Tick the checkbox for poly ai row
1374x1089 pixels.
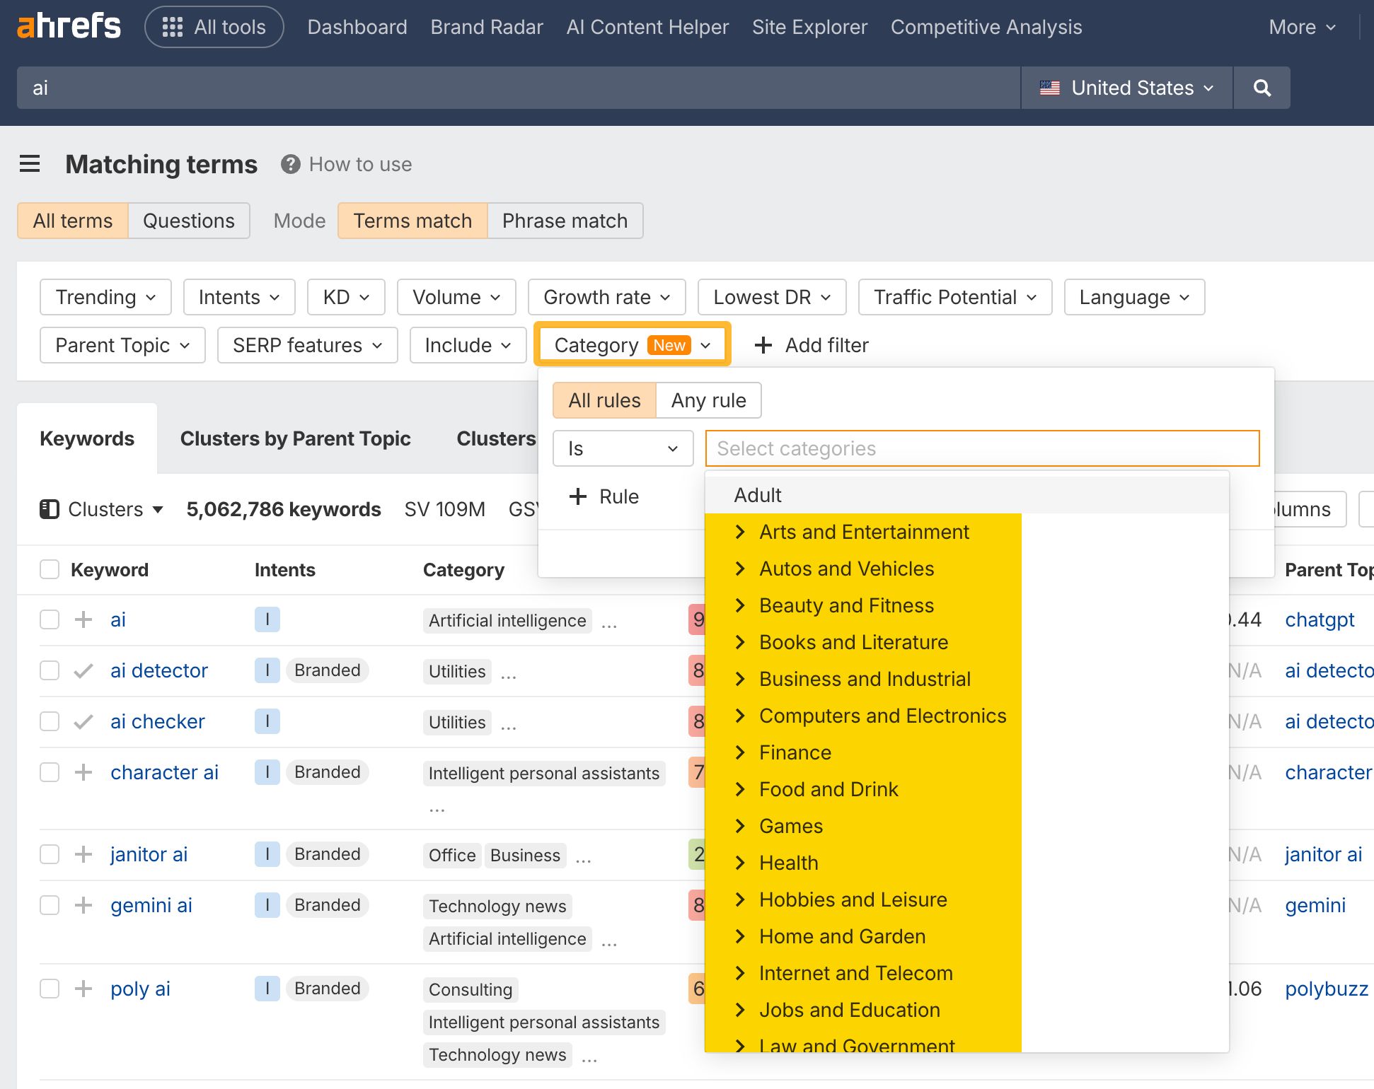pyautogui.click(x=50, y=989)
